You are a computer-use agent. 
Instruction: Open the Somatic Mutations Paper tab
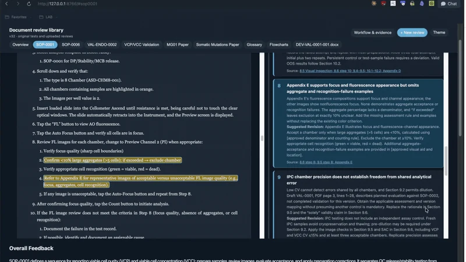217,45
